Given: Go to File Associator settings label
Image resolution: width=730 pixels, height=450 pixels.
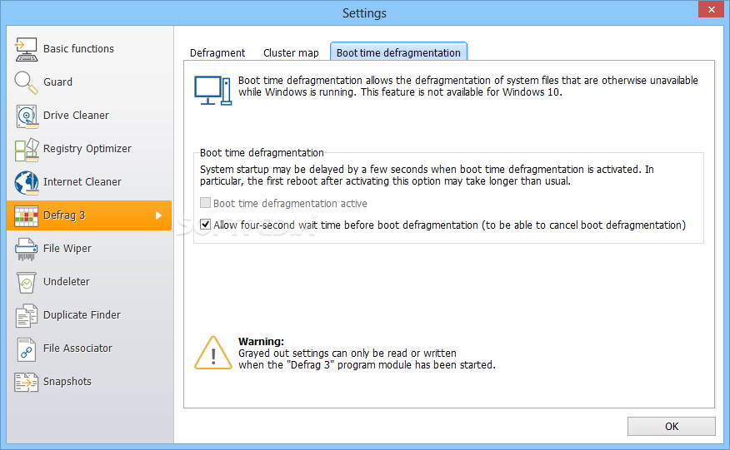Looking at the screenshot, I should click(77, 349).
